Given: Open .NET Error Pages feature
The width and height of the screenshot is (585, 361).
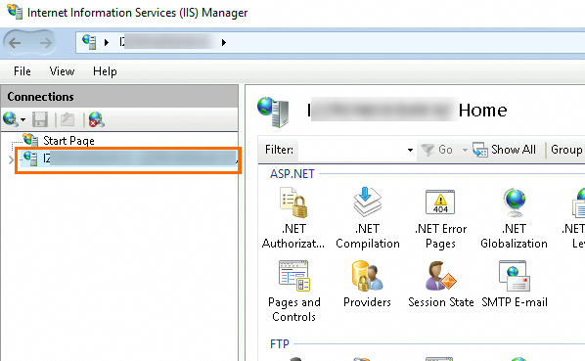Looking at the screenshot, I should (440, 218).
